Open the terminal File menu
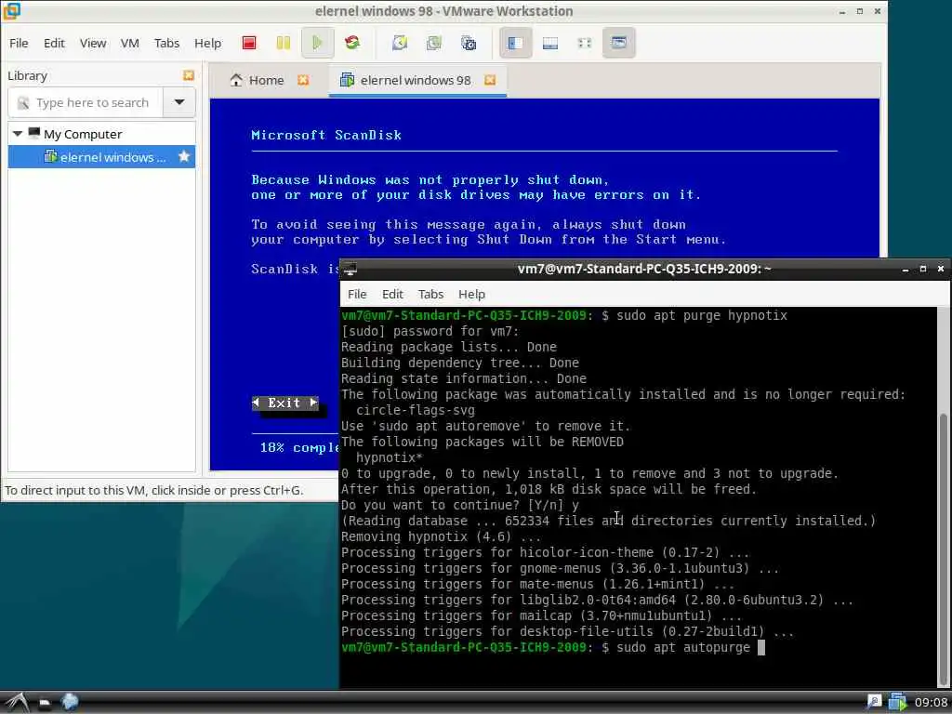 click(x=357, y=295)
